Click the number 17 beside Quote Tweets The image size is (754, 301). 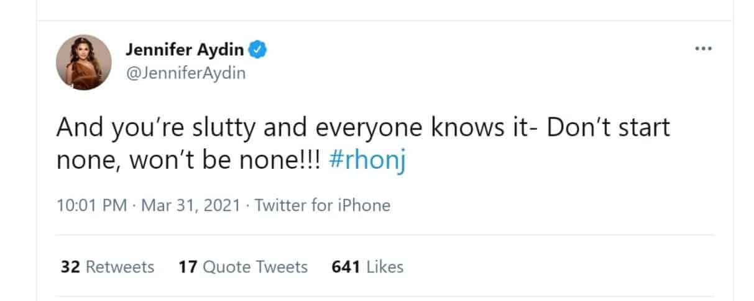coord(188,267)
